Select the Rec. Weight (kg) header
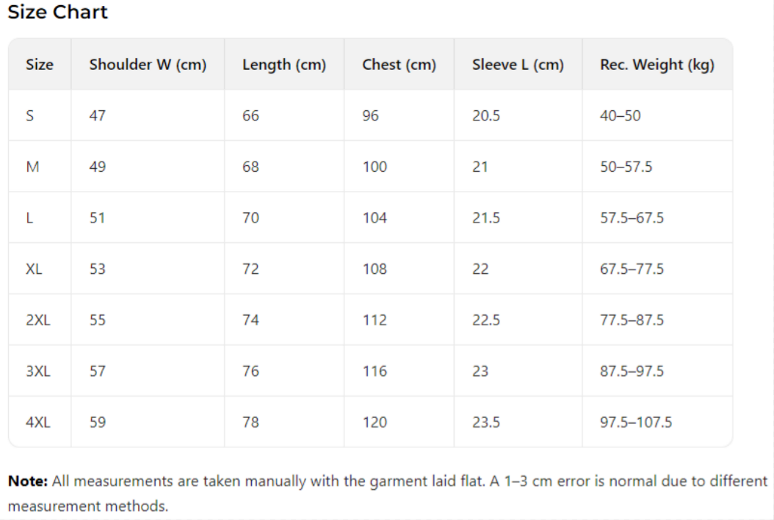 (x=657, y=65)
